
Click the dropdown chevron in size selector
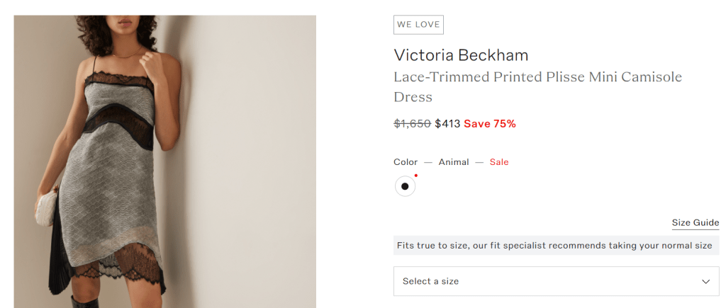coord(705,282)
